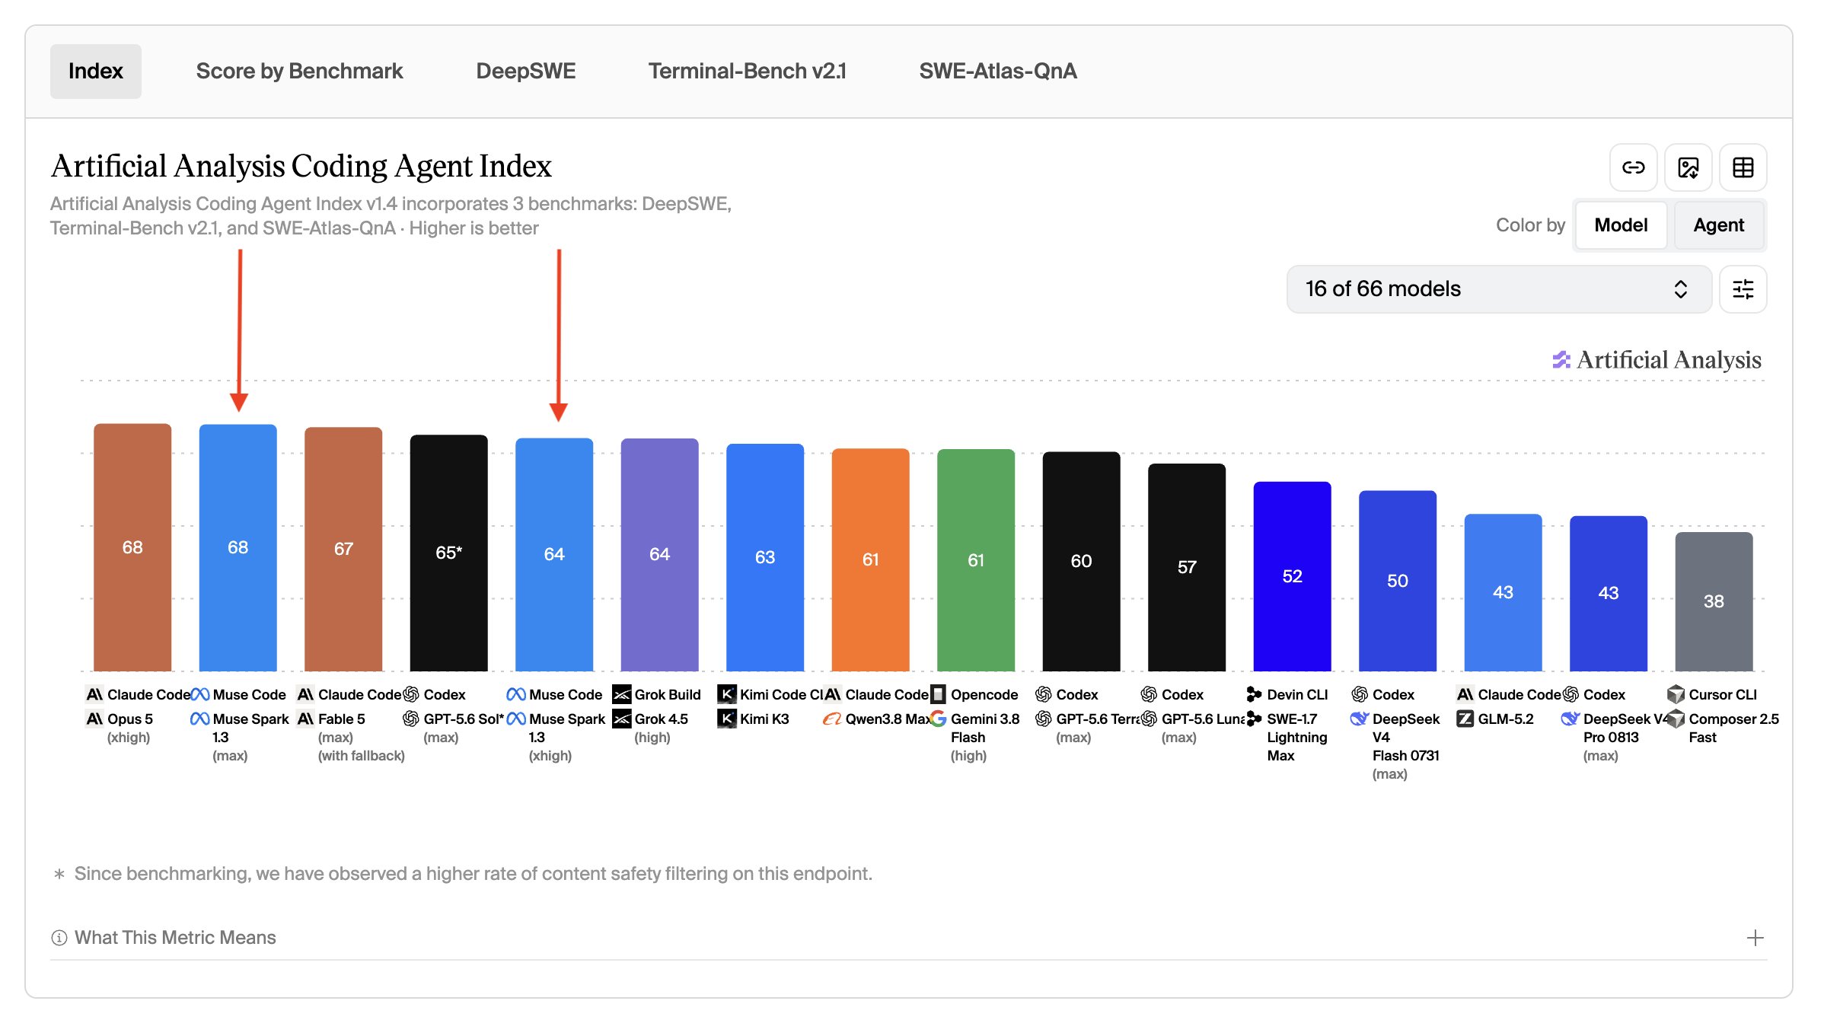
Task: Click the orange Qwen3.8 Max bar scoring 61
Action: click(871, 560)
